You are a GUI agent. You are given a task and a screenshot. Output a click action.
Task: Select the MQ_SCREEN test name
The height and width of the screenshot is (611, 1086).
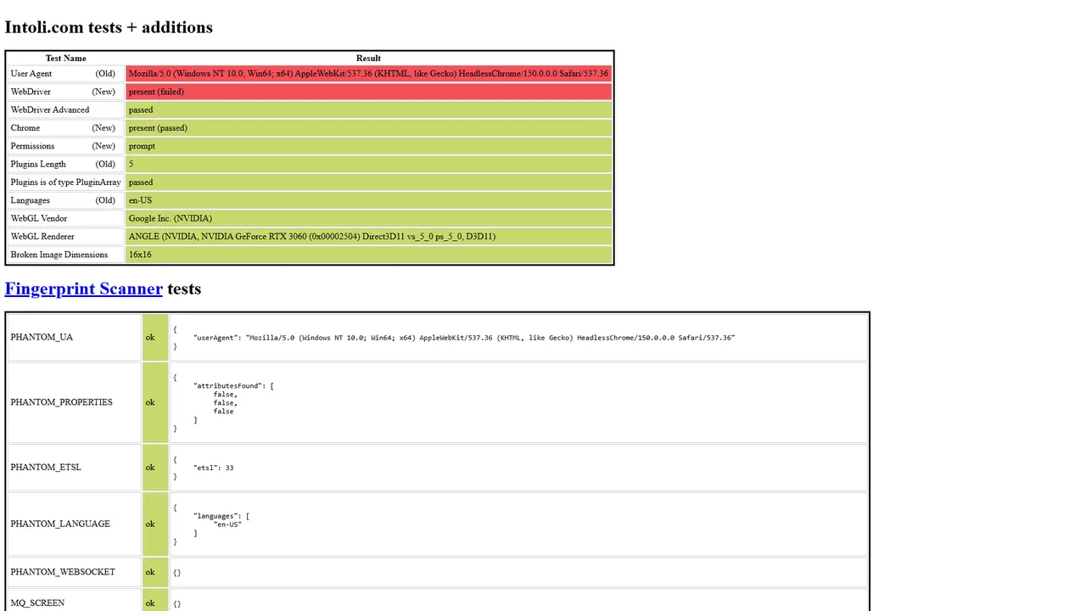(x=37, y=603)
